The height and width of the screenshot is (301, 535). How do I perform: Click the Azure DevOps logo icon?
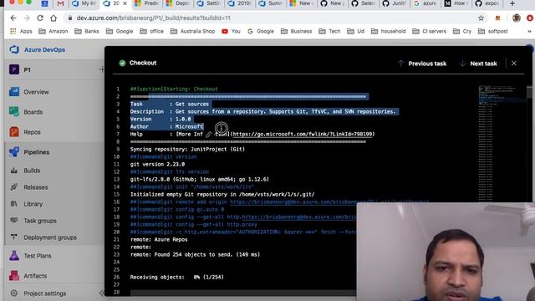point(14,49)
